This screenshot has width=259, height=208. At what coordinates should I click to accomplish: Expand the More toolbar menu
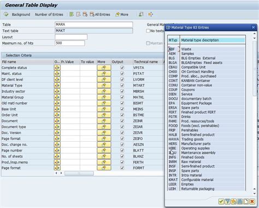[122, 14]
